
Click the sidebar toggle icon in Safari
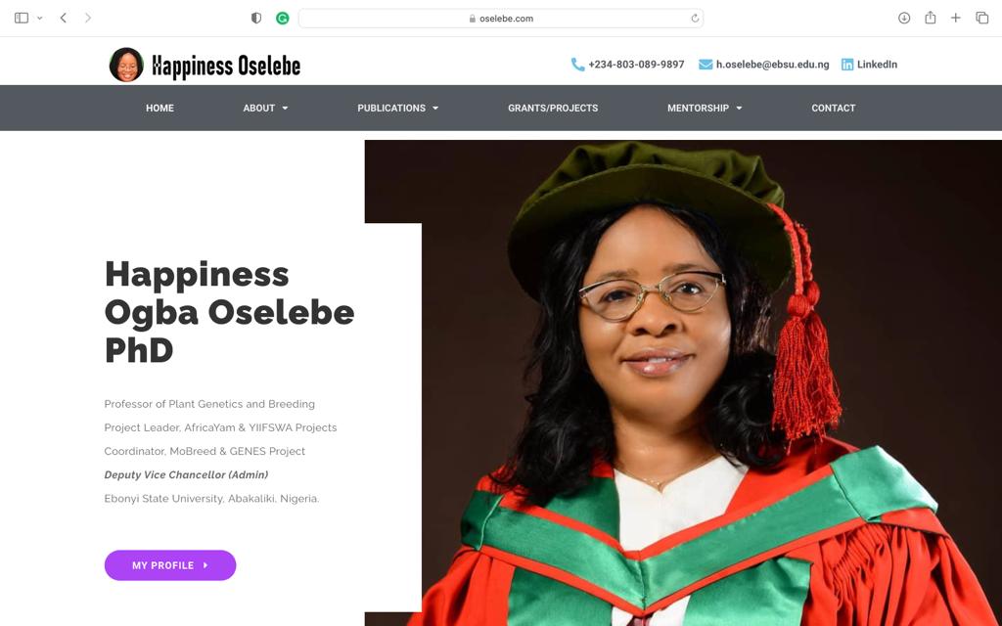(x=22, y=18)
